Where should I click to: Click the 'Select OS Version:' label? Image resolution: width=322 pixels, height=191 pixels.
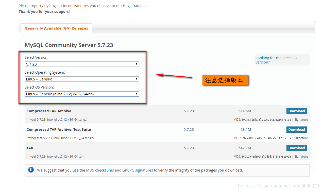pos(39,87)
